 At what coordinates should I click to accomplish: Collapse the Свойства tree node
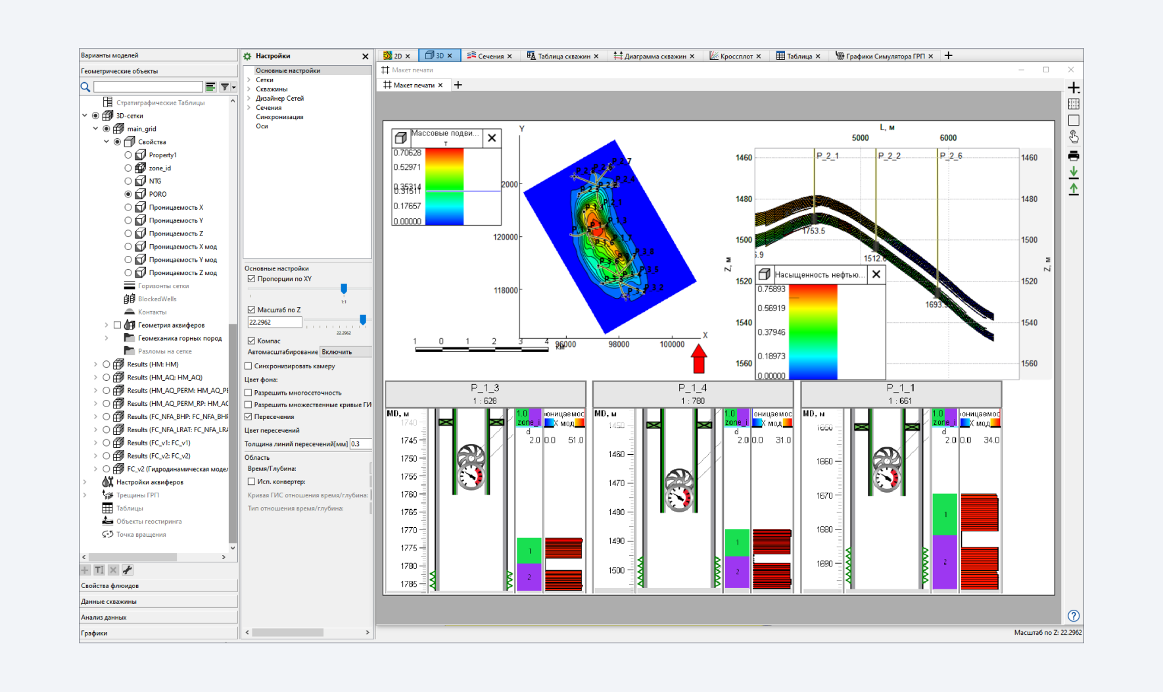tap(107, 142)
